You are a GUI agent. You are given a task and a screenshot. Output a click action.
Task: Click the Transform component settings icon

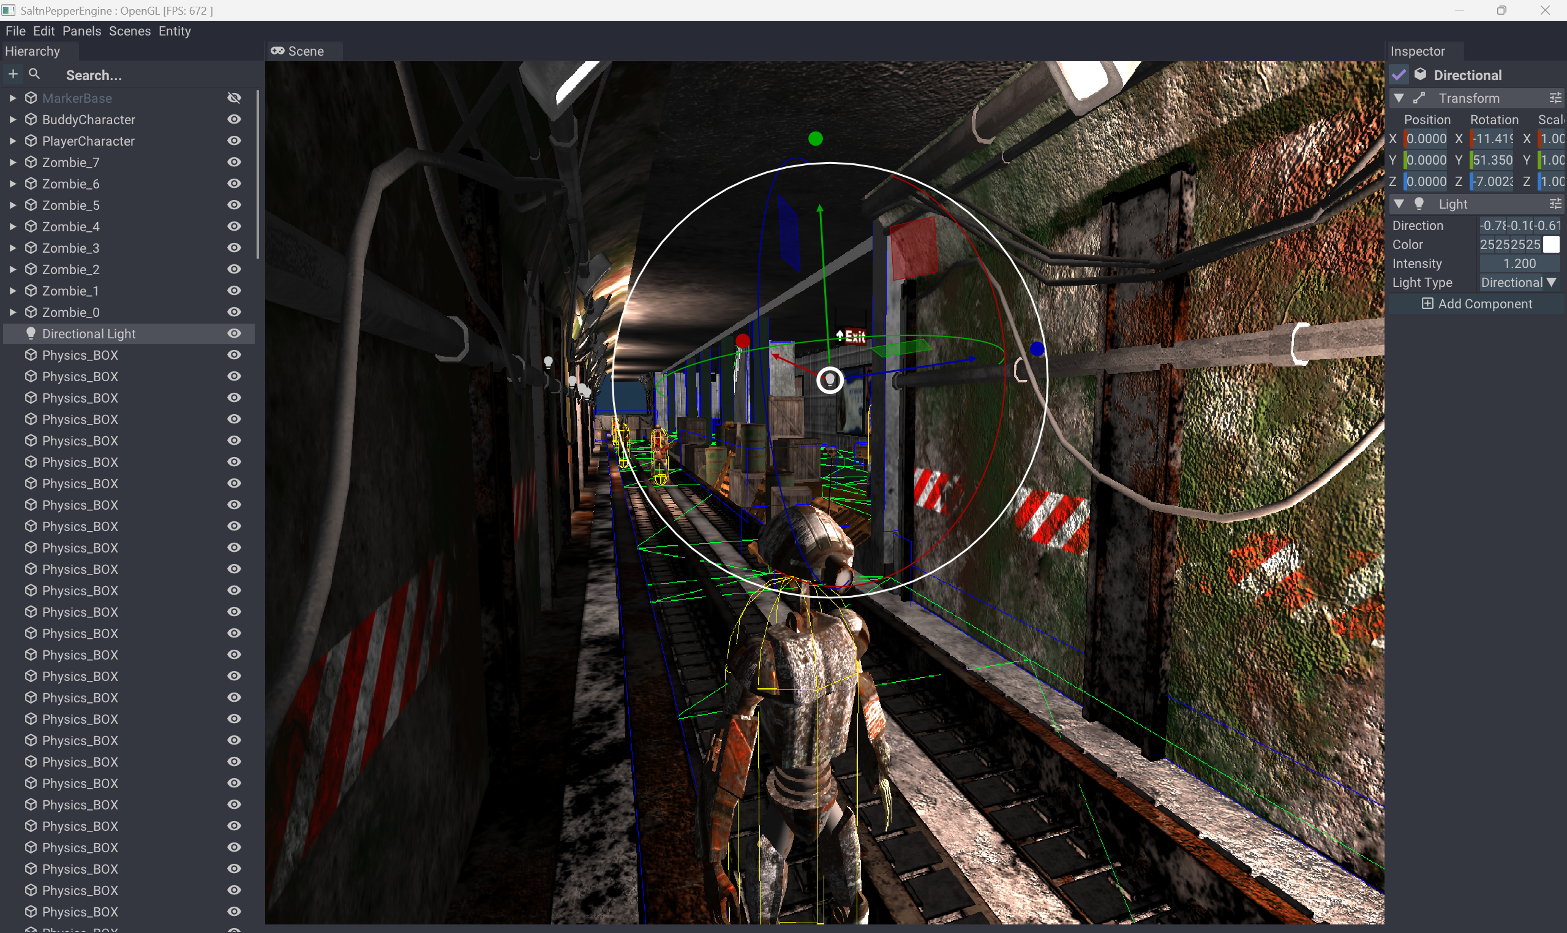(x=1555, y=98)
